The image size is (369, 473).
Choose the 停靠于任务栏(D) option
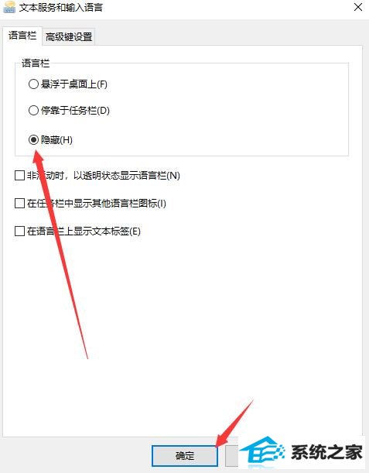[x=33, y=111]
